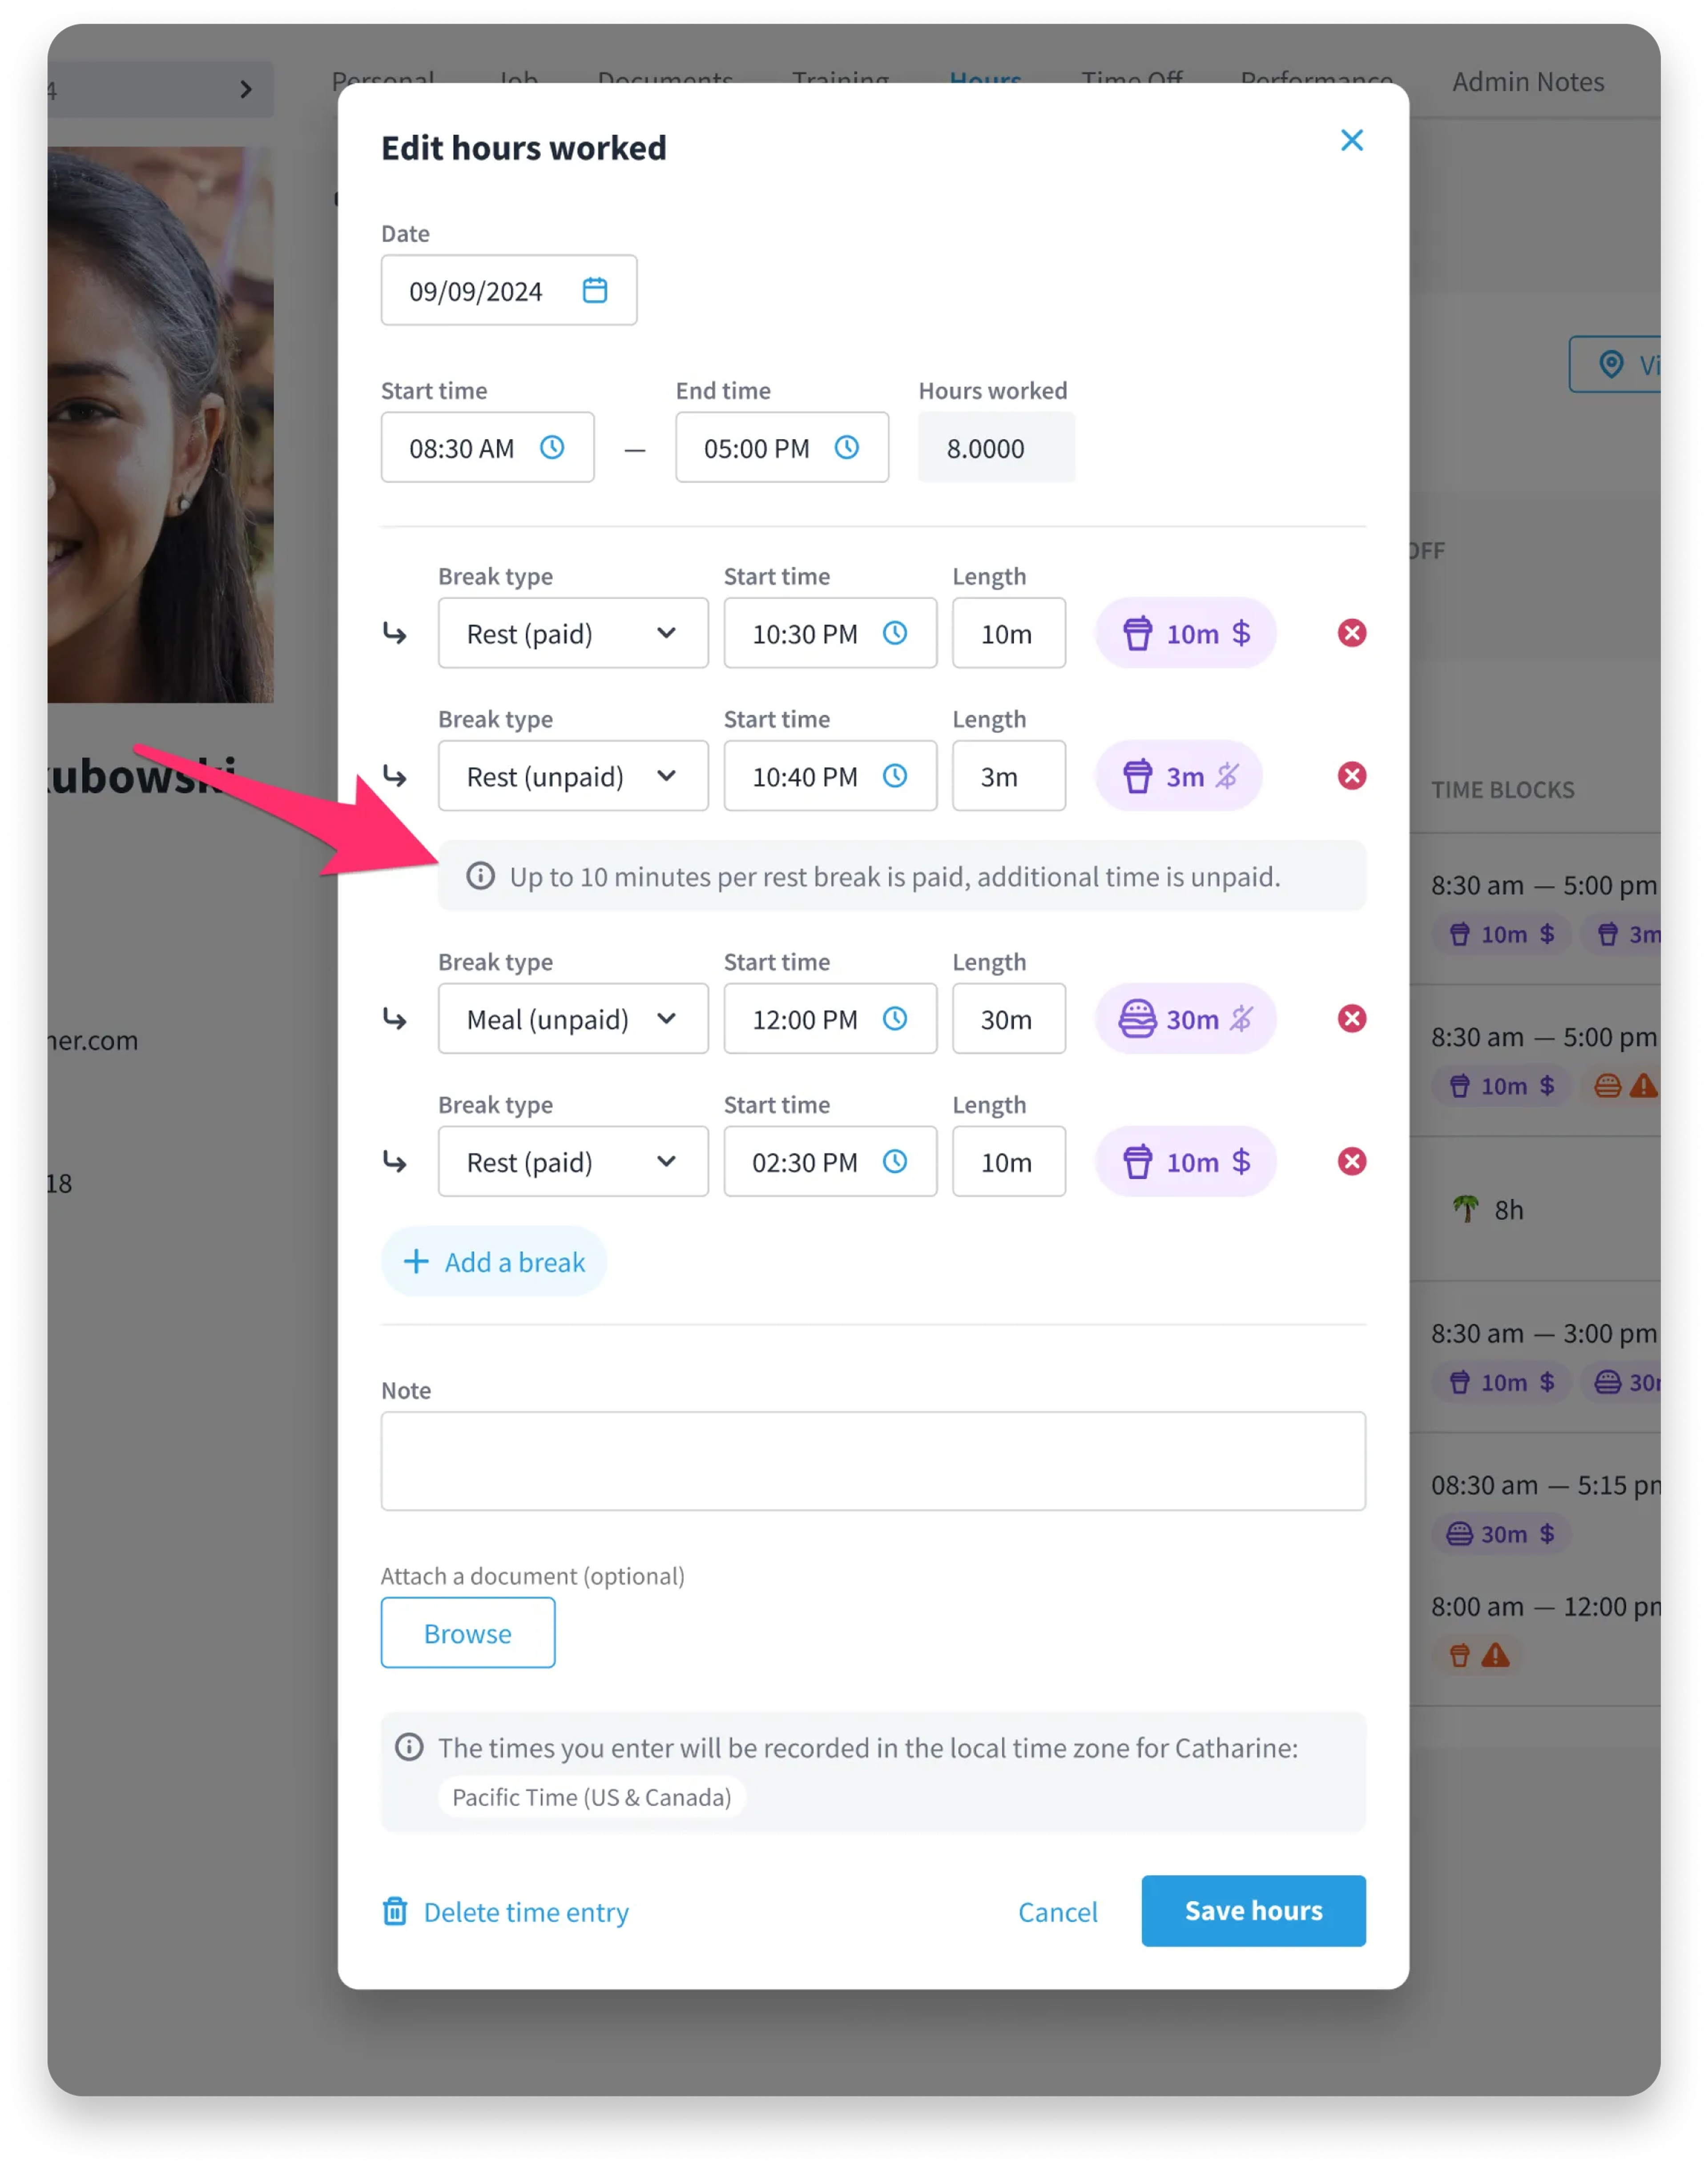
Task: Click the Pacific Time (US & Canada) tag
Action: (x=592, y=1796)
